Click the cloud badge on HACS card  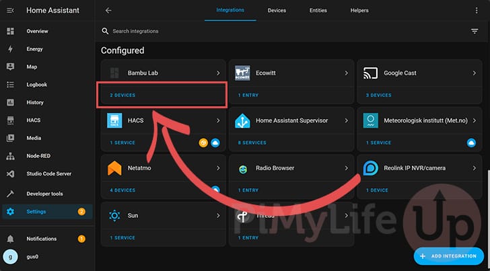215,143
